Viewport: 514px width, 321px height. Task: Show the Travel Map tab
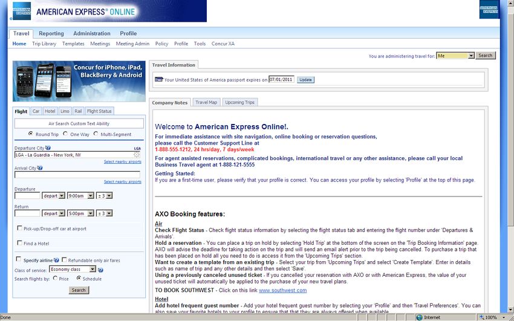[206, 102]
